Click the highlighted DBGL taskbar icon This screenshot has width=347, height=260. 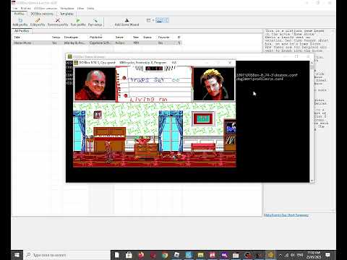tap(270, 255)
